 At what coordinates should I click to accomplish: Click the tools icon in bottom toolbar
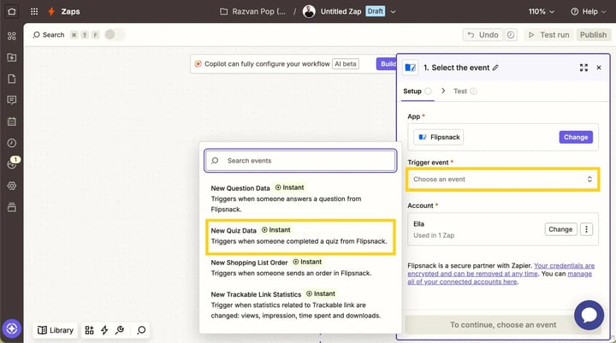click(120, 330)
